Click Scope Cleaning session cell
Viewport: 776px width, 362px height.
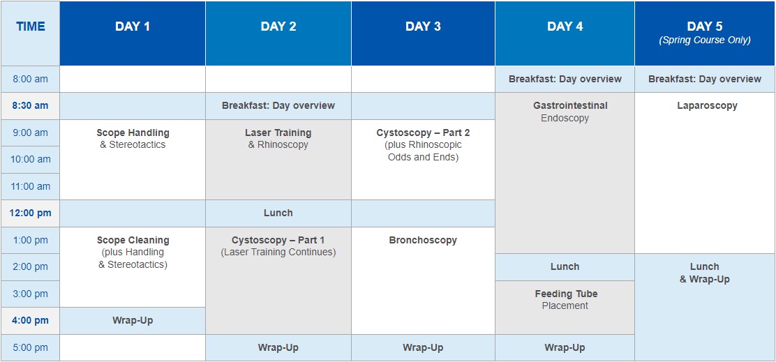click(x=133, y=267)
